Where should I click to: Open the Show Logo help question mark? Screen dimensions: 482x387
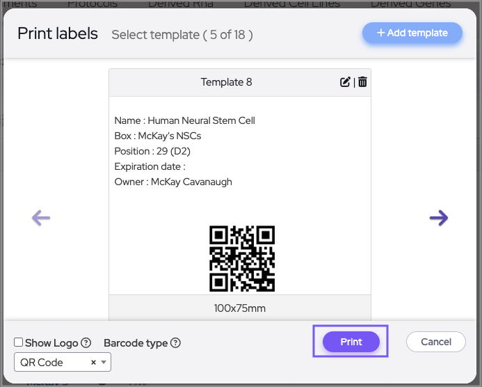(x=86, y=342)
